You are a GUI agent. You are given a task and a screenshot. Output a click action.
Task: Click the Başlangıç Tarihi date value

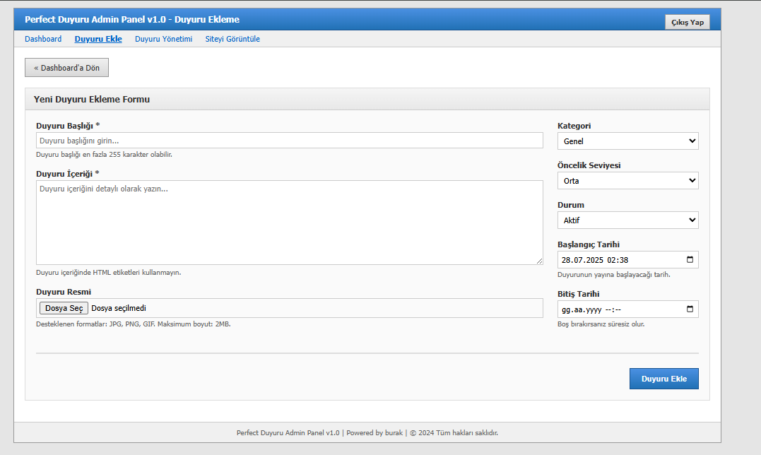pyautogui.click(x=595, y=260)
